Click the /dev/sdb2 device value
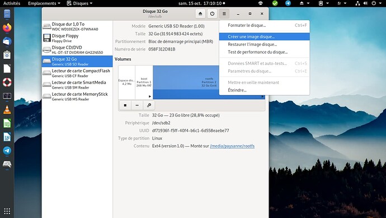The image size is (386, 218). pyautogui.click(x=161, y=123)
